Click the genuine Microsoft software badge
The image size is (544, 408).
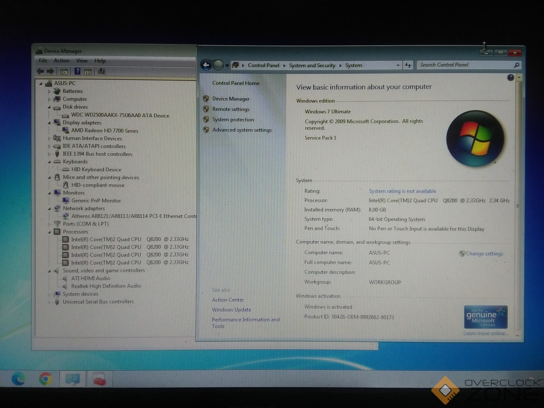[x=486, y=317]
